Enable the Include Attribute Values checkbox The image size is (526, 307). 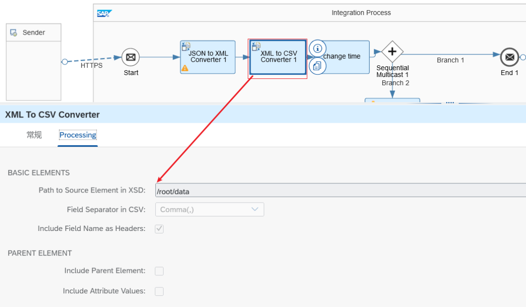click(x=159, y=291)
